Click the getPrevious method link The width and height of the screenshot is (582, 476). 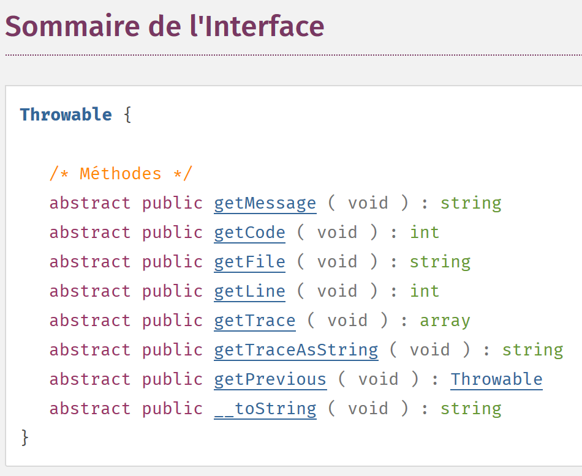tap(270, 379)
